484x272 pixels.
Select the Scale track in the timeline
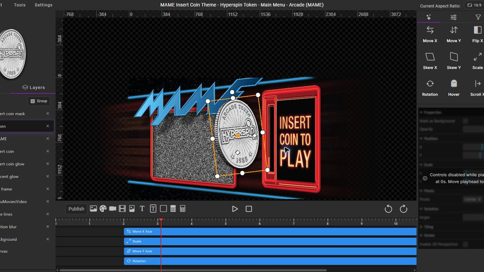pos(270,241)
